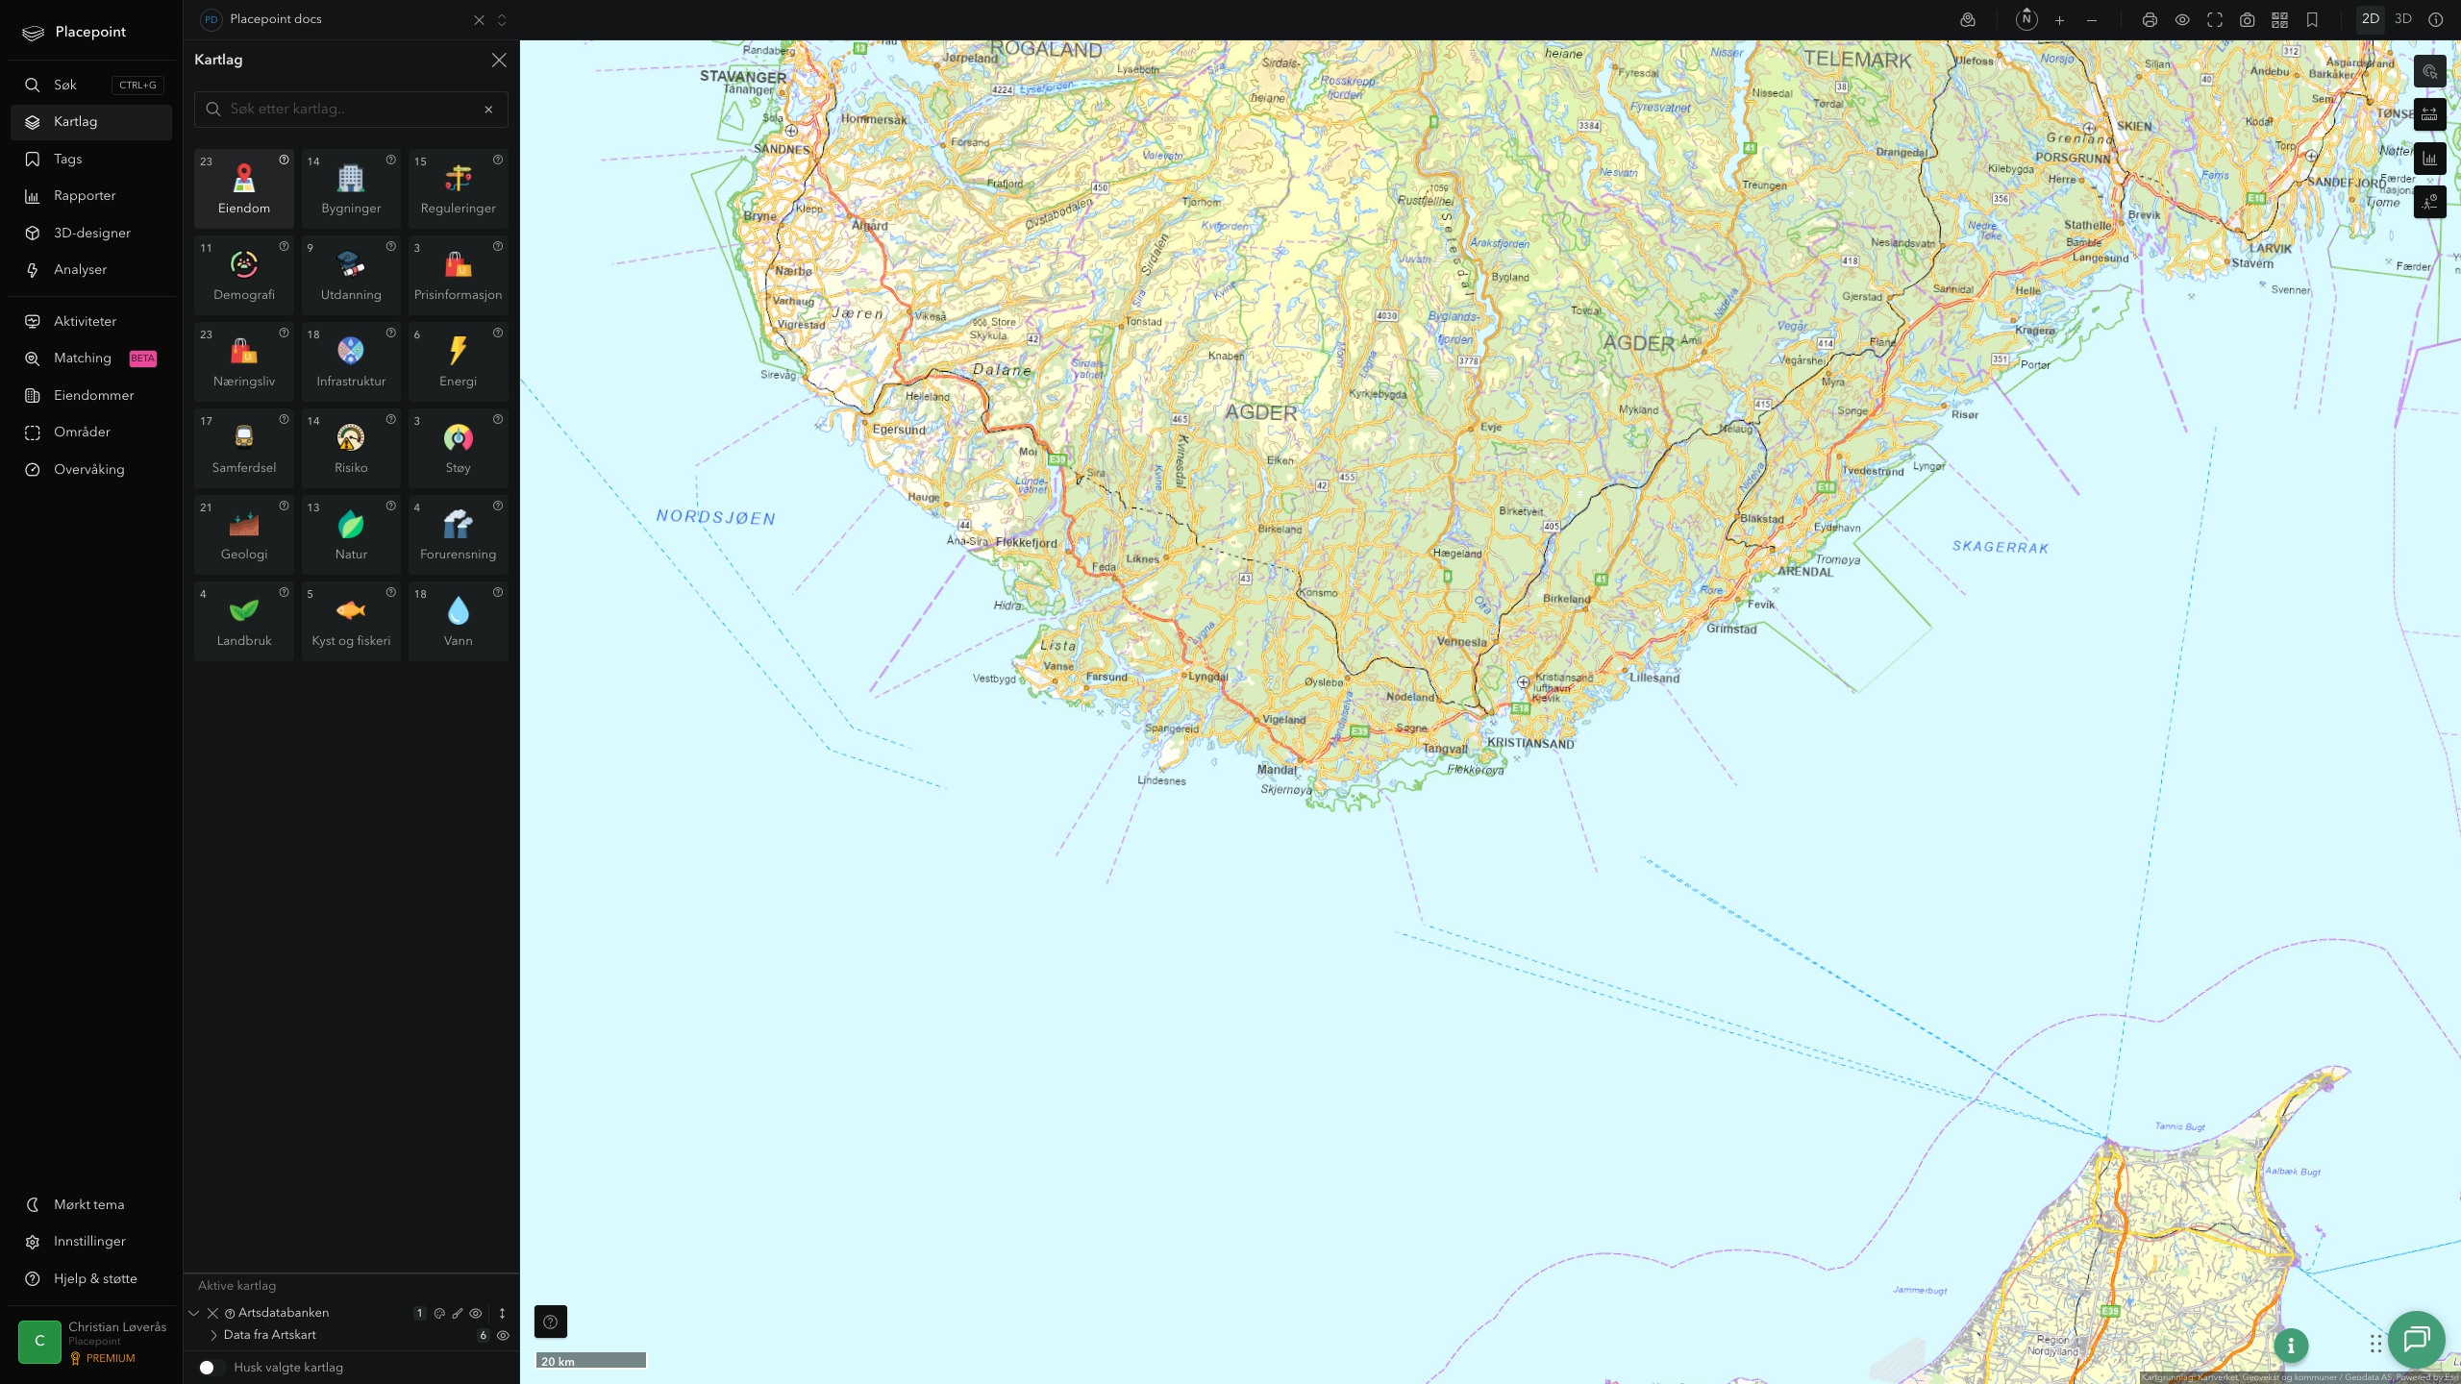
Task: Toggle visibility of Artsdatabanken layer
Action: pos(476,1313)
